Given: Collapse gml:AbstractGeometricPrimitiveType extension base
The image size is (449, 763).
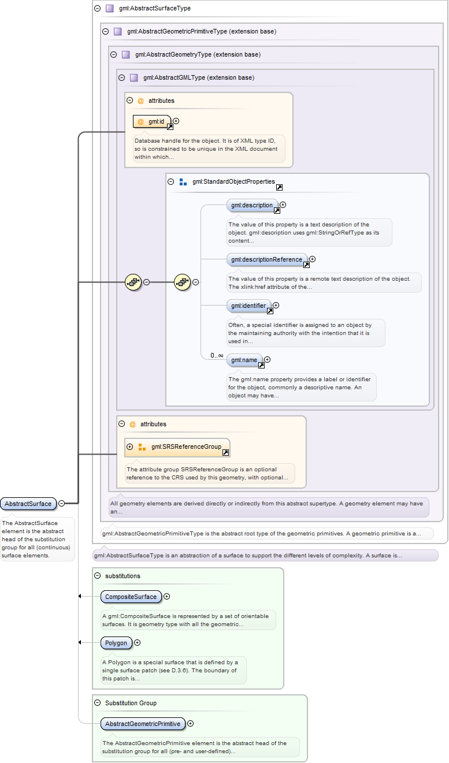Looking at the screenshot, I should (x=105, y=32).
